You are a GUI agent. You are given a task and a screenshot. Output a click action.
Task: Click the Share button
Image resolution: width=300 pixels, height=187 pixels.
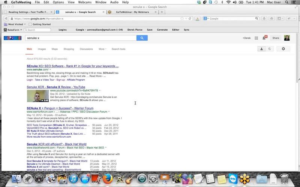[x=276, y=38]
